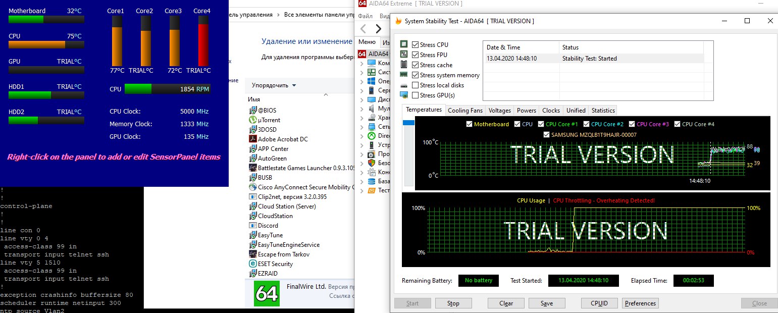Click the Stress GPU monitor icon
Image resolution: width=778 pixels, height=313 pixels.
(404, 95)
